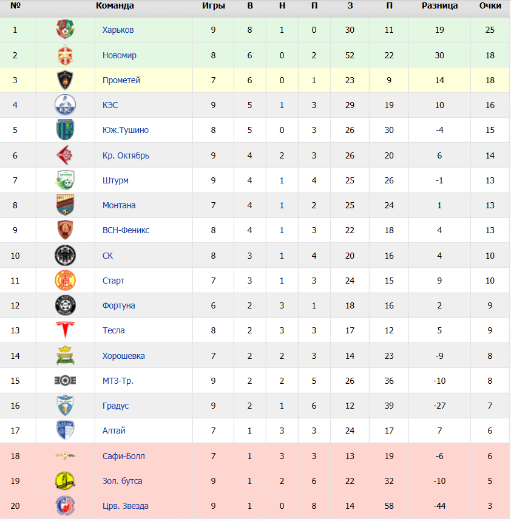Open the Юж.Тушино team link
The height and width of the screenshot is (521, 511).
coord(126,130)
